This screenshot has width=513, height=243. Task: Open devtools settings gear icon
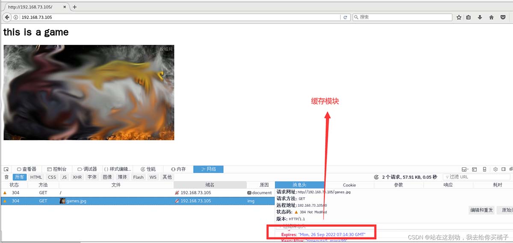click(496, 169)
